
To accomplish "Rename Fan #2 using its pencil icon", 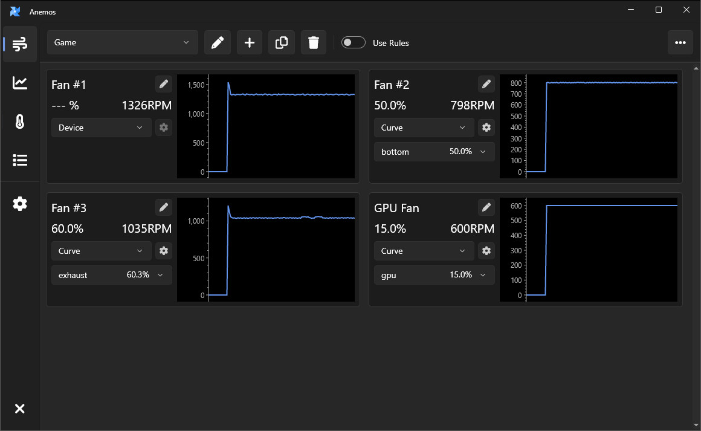I will point(486,83).
